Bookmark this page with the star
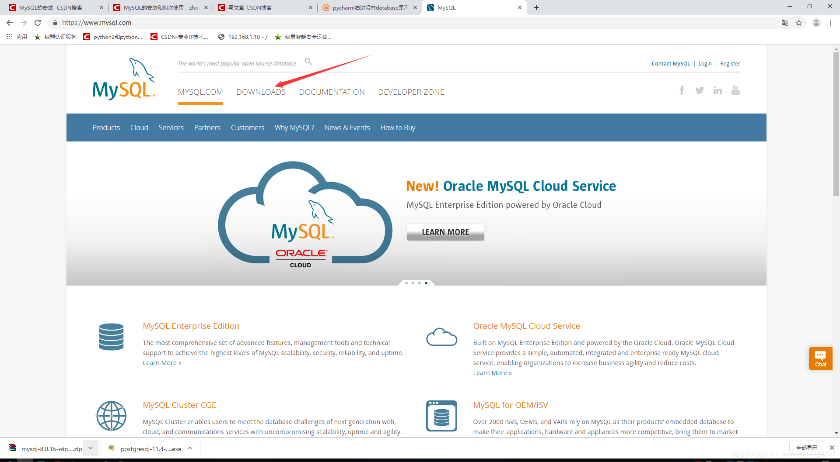 (x=799, y=23)
